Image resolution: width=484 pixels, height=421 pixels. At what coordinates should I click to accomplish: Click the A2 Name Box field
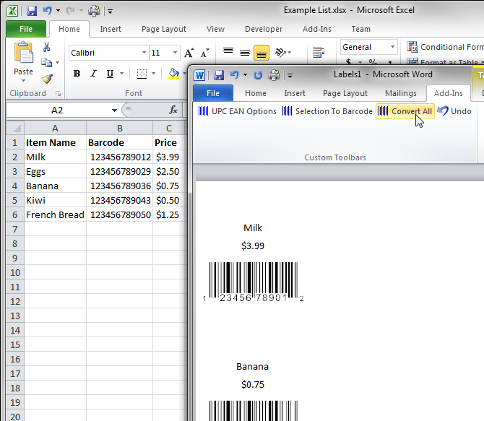pos(57,110)
